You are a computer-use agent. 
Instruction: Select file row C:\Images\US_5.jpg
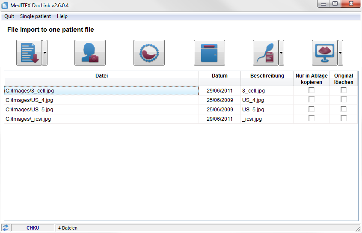[101, 109]
